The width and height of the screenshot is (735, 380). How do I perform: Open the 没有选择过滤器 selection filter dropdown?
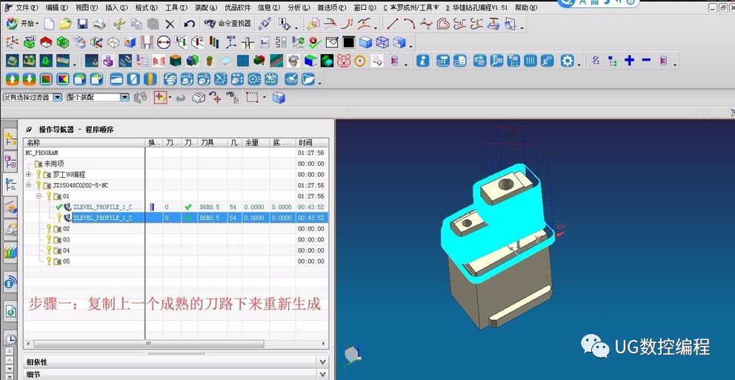point(33,98)
